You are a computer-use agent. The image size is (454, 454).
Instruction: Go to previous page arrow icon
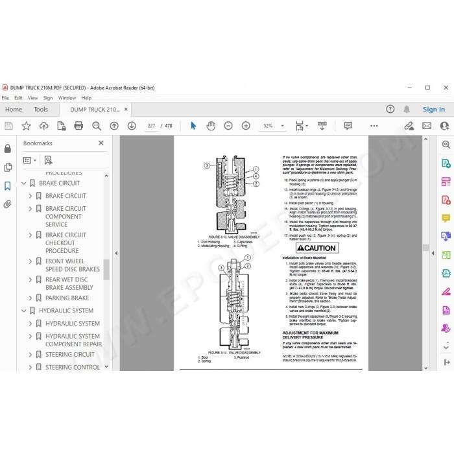pyautogui.click(x=114, y=126)
